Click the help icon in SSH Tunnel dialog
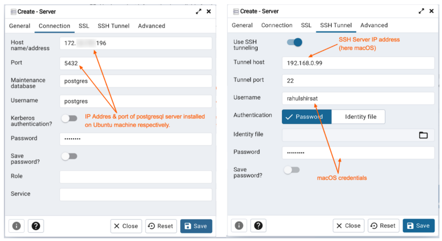 (x=258, y=225)
